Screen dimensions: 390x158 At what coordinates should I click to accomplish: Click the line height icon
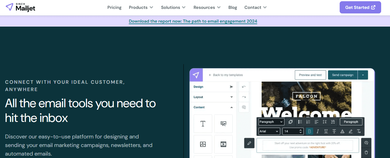coord(325,122)
